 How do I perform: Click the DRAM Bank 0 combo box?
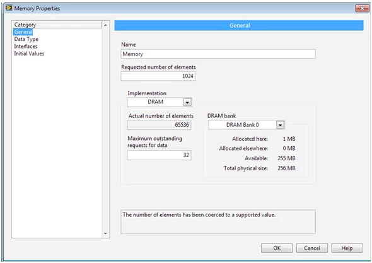coord(247,125)
